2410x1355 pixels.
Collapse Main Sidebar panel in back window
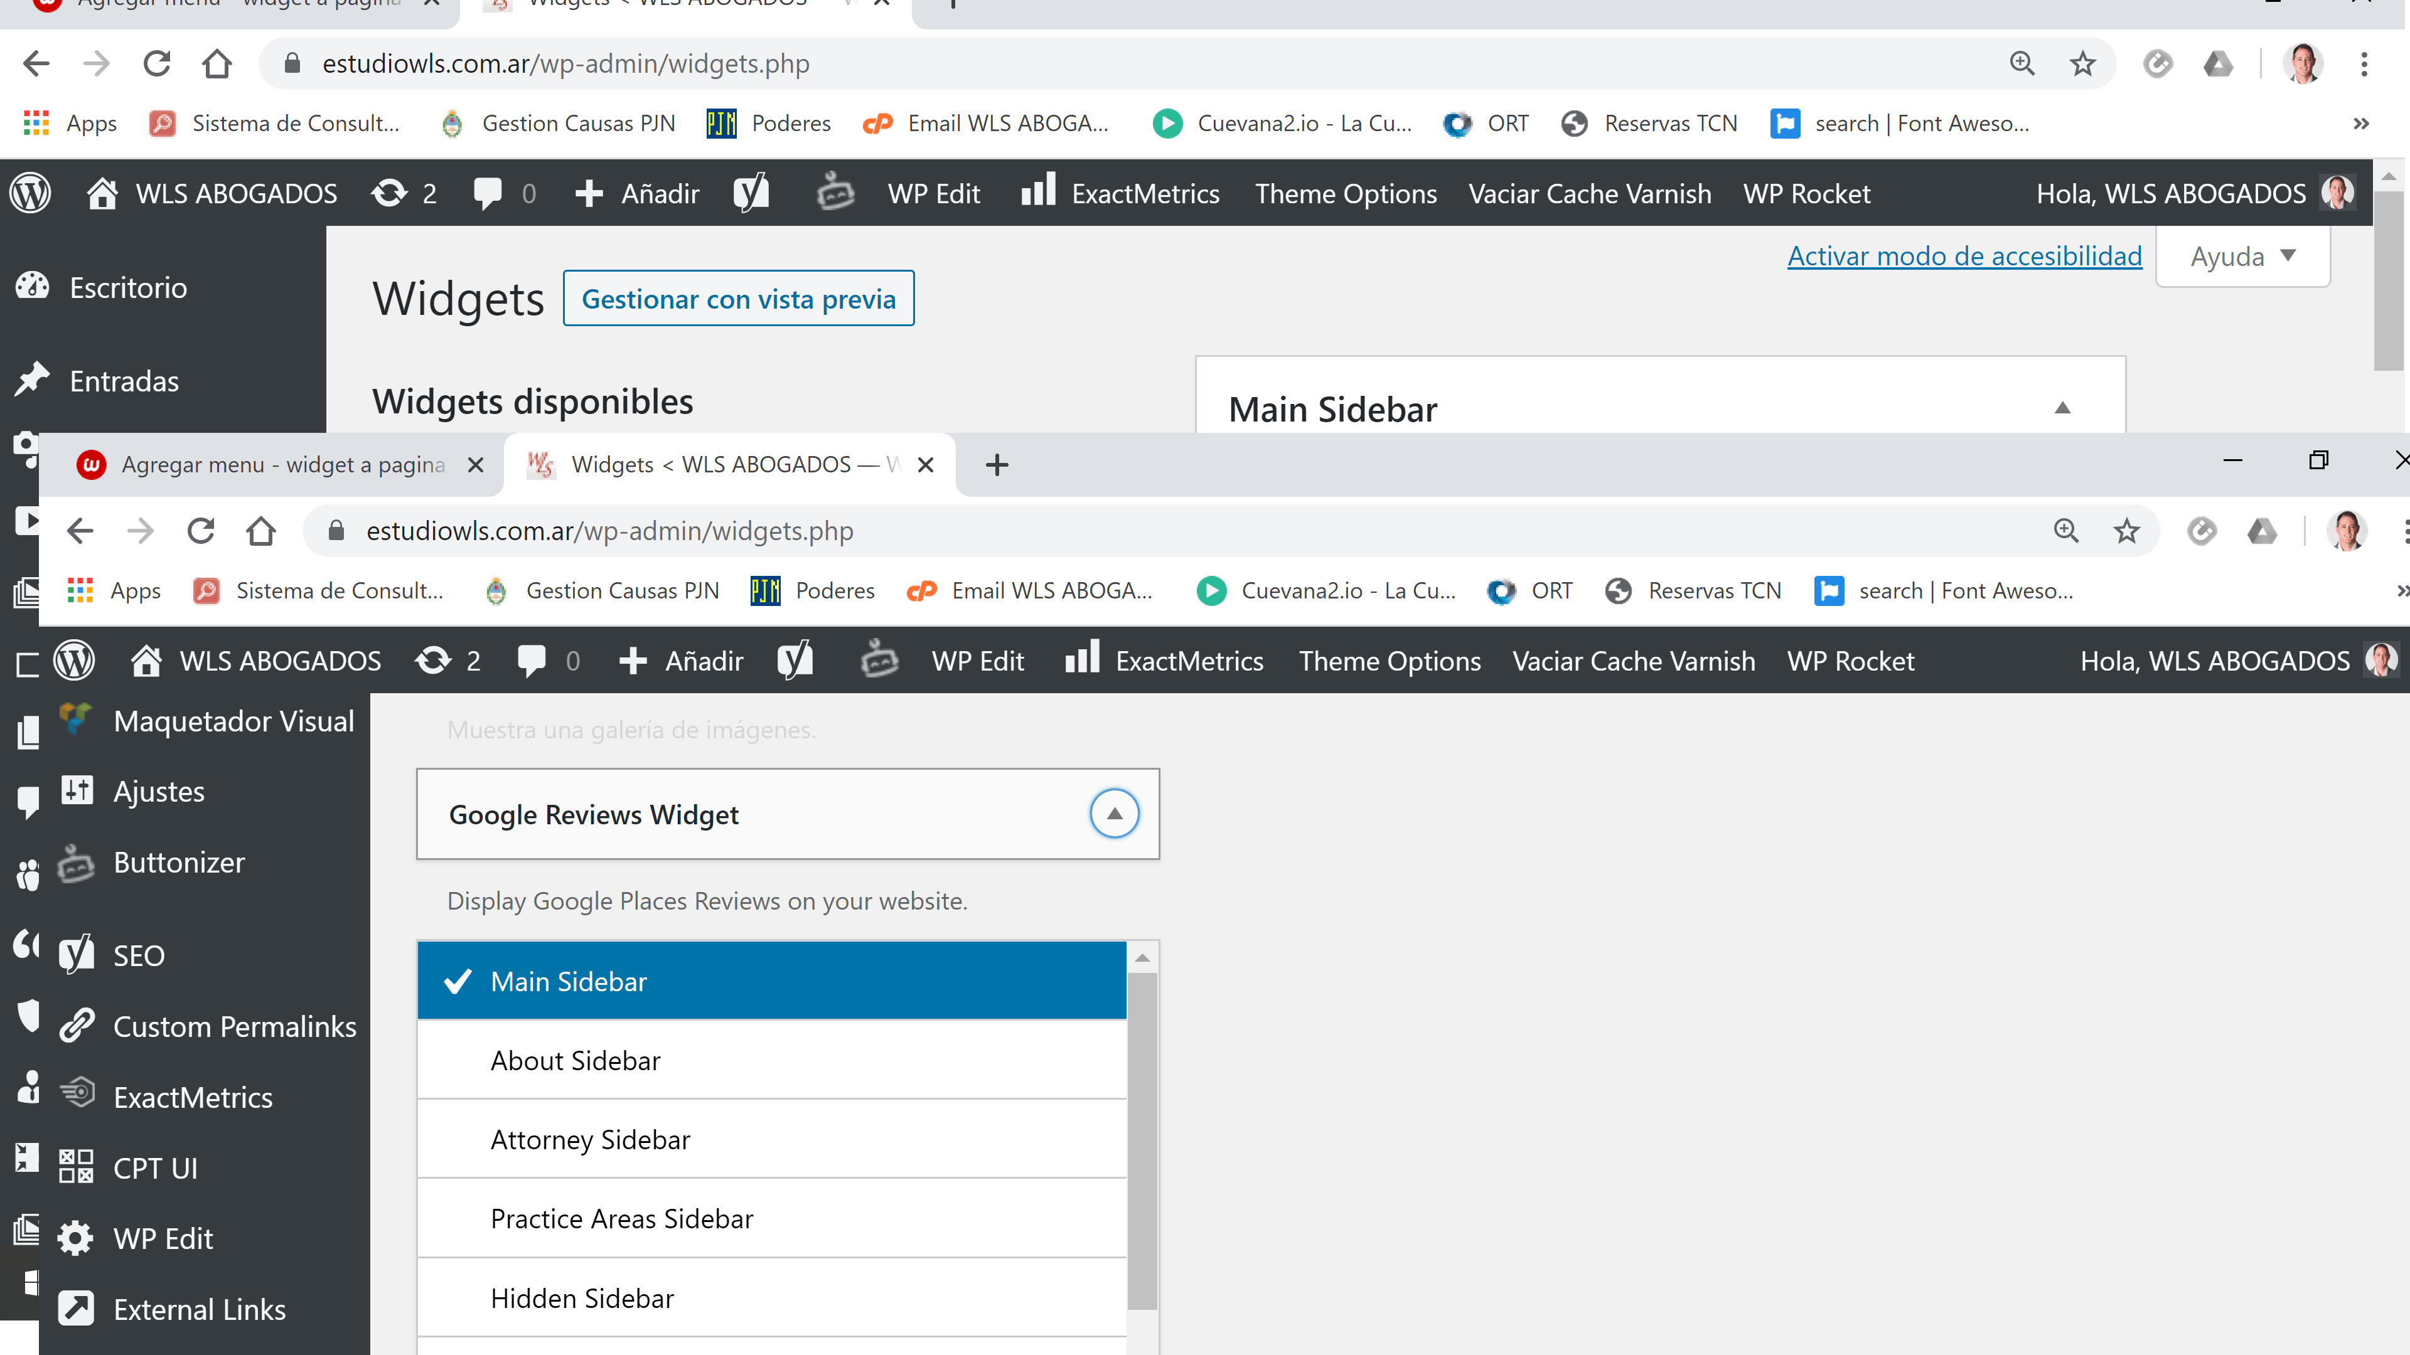(2063, 408)
